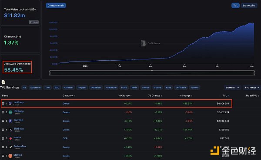The image size is (261, 160).
Task: Bookmark the JediSwap row
Action: click(x=3, y=103)
